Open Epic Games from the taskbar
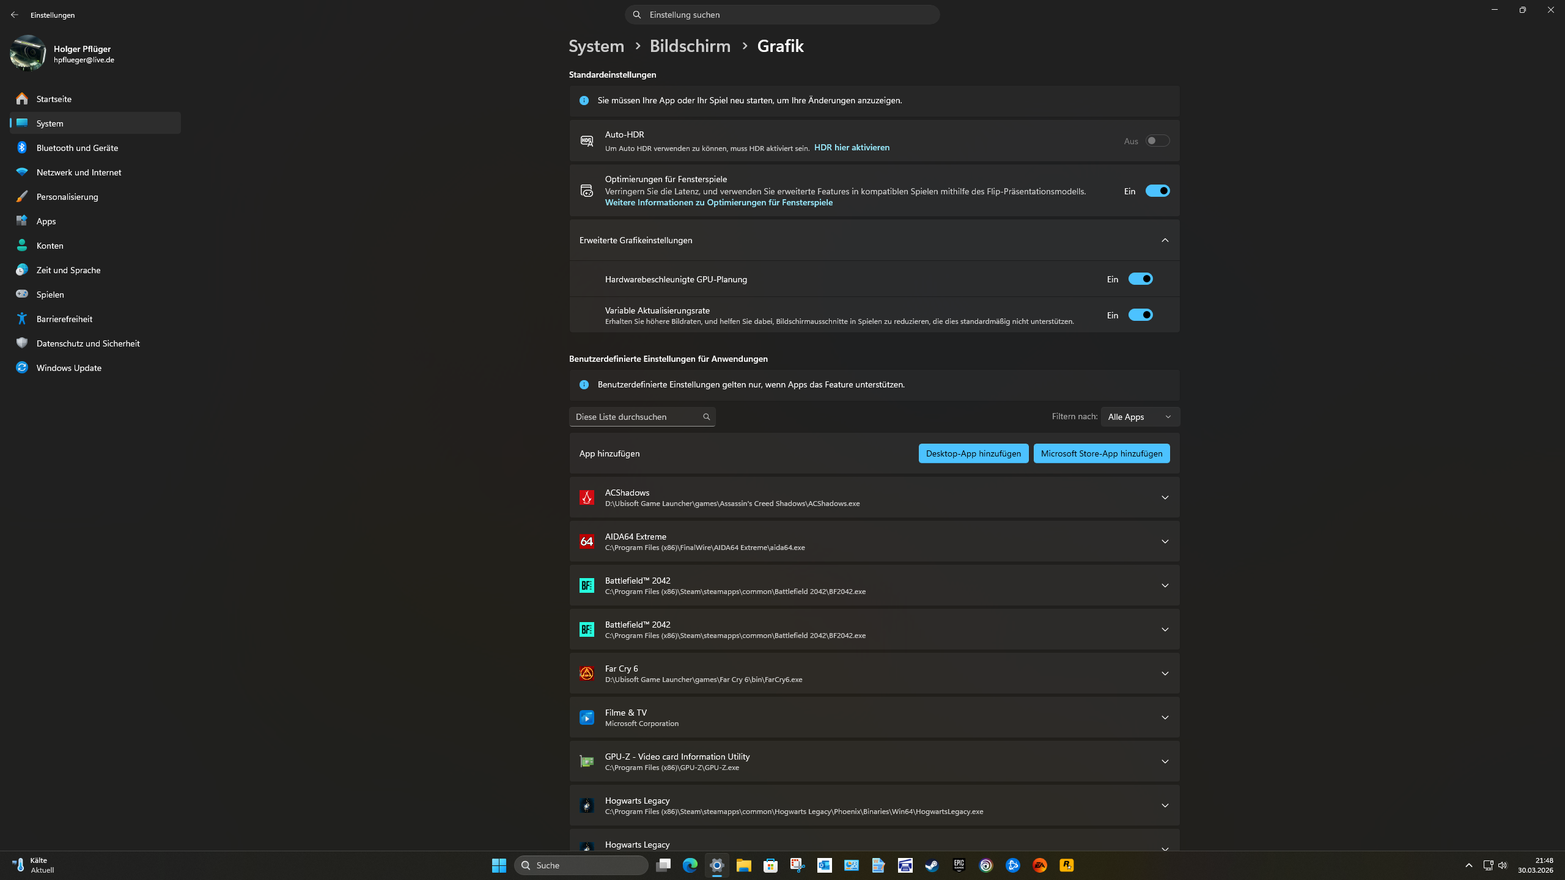1565x880 pixels. coord(959,865)
